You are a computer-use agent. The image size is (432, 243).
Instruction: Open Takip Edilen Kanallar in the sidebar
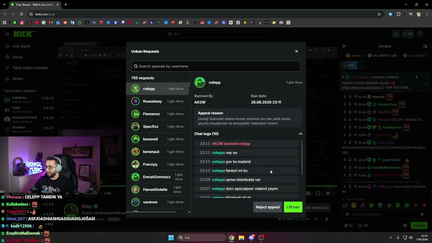point(31,68)
